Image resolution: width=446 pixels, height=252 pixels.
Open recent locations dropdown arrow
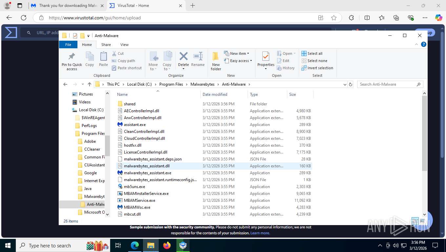point(83,84)
